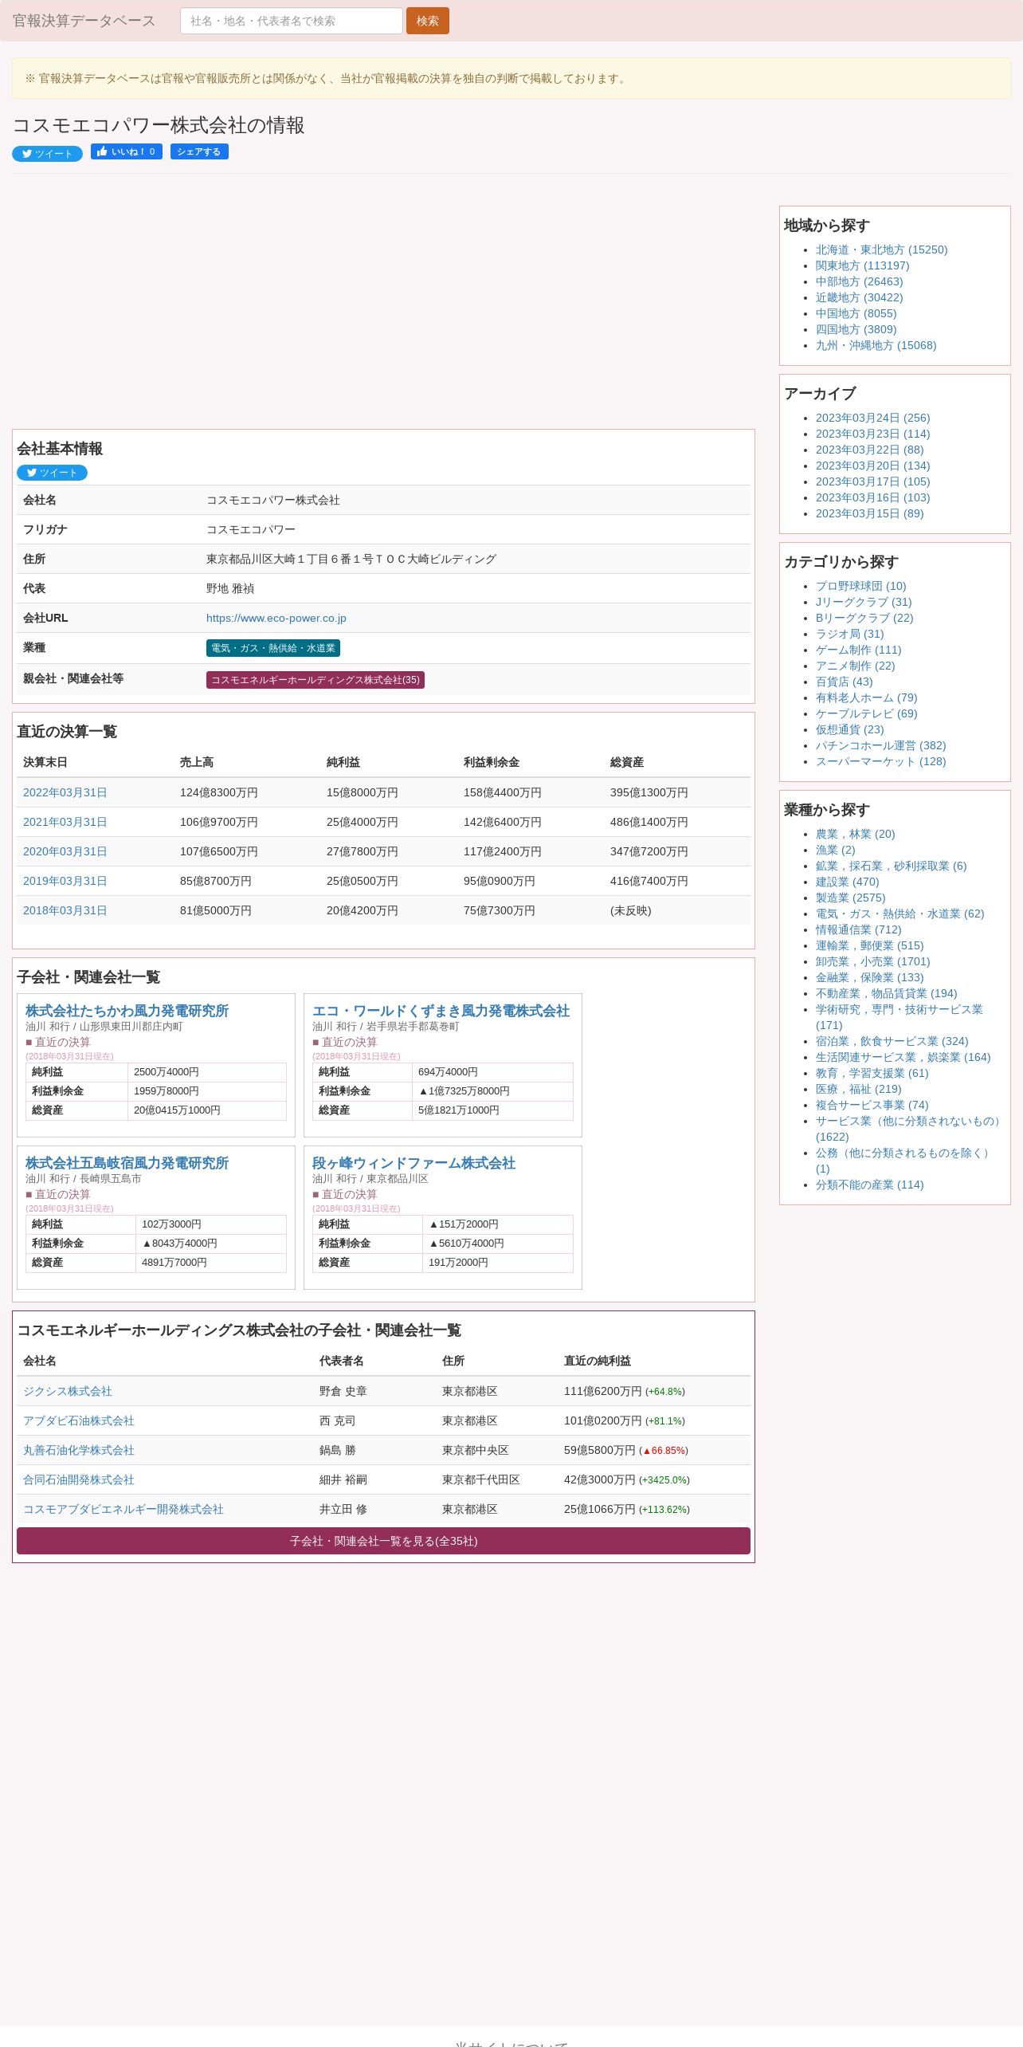1023x2047 pixels.
Task: Open エコ・ワールドくずまき風力発電株式会社 page
Action: pyautogui.click(x=441, y=1011)
